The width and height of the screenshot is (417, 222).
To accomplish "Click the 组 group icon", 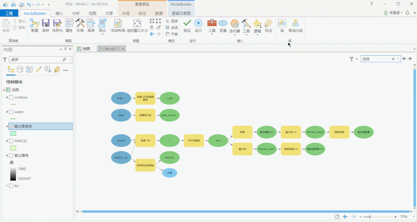I will (x=282, y=26).
